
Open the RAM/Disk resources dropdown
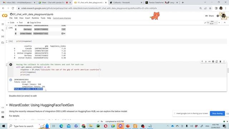(x=219, y=23)
